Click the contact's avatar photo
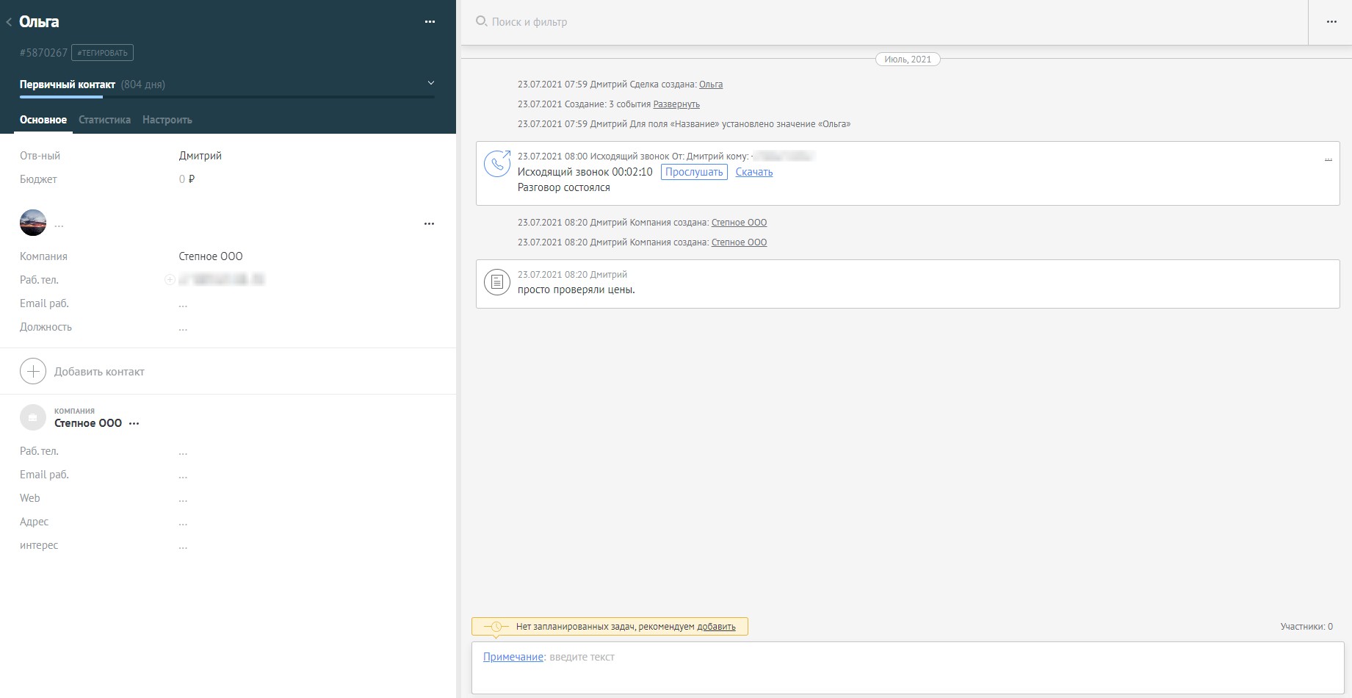 coord(33,223)
